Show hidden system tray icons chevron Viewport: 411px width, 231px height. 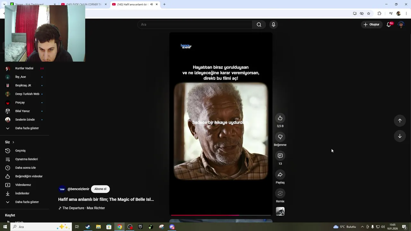click(x=362, y=227)
